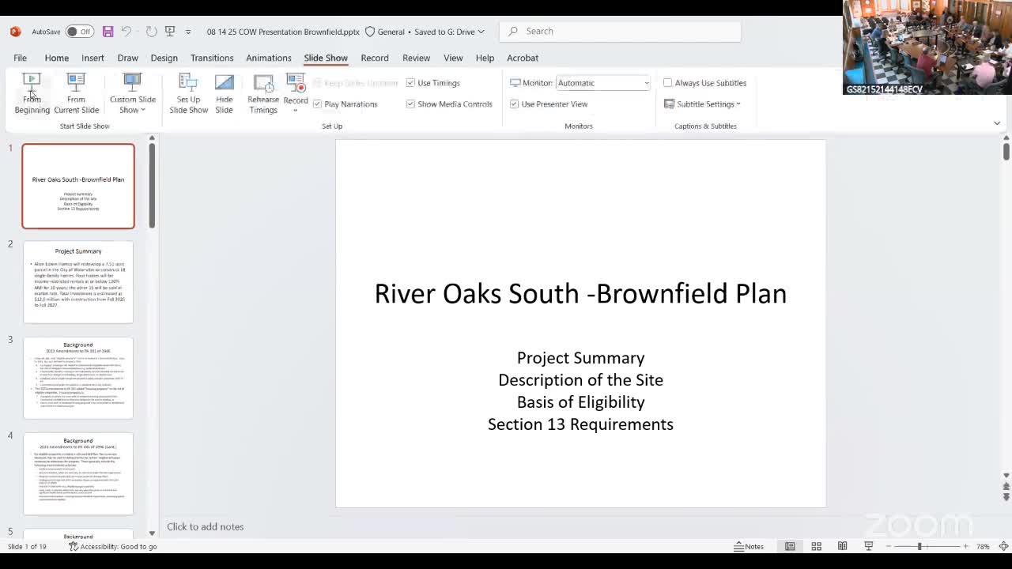This screenshot has width=1012, height=569.
Task: Open Set Up Slide Show dialog
Action: click(x=188, y=93)
